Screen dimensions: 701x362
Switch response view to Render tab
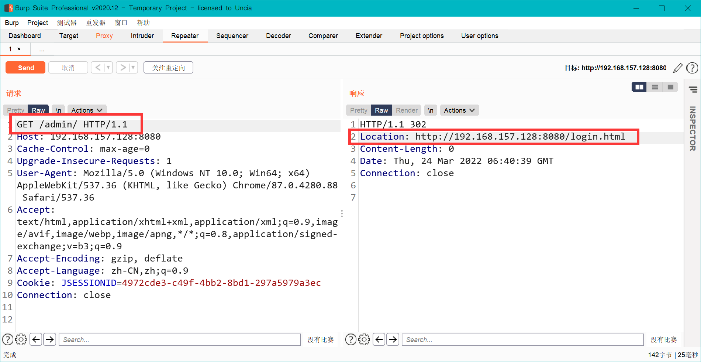pyautogui.click(x=407, y=110)
